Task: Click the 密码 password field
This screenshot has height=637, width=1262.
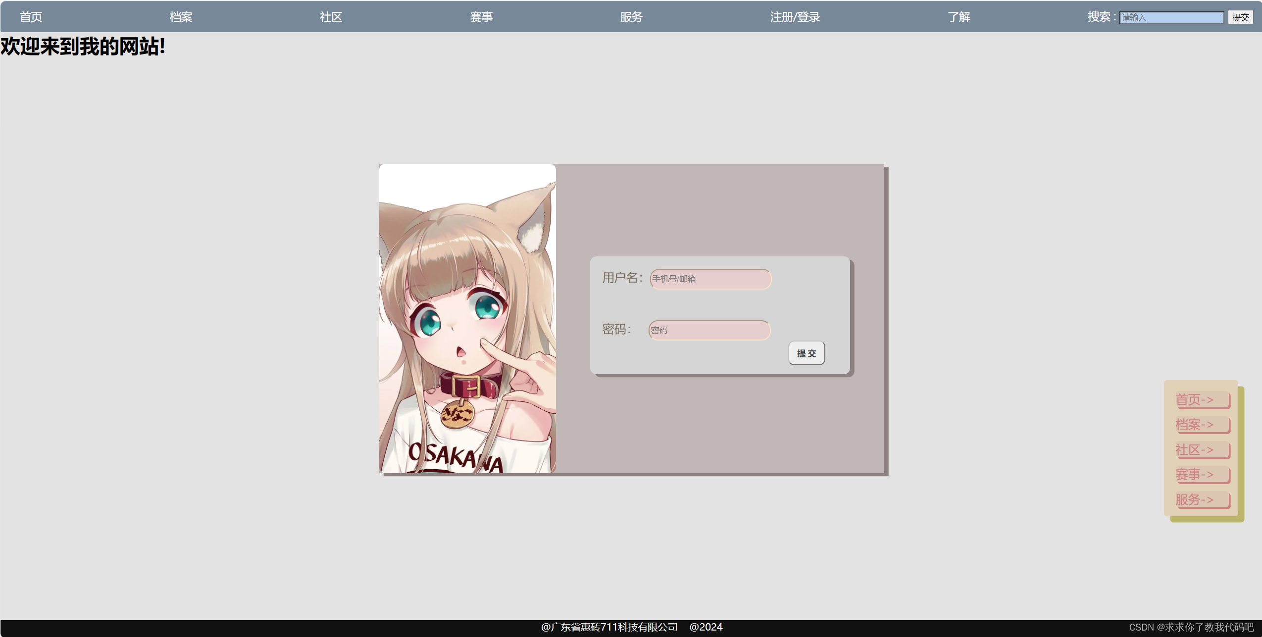Action: [709, 330]
